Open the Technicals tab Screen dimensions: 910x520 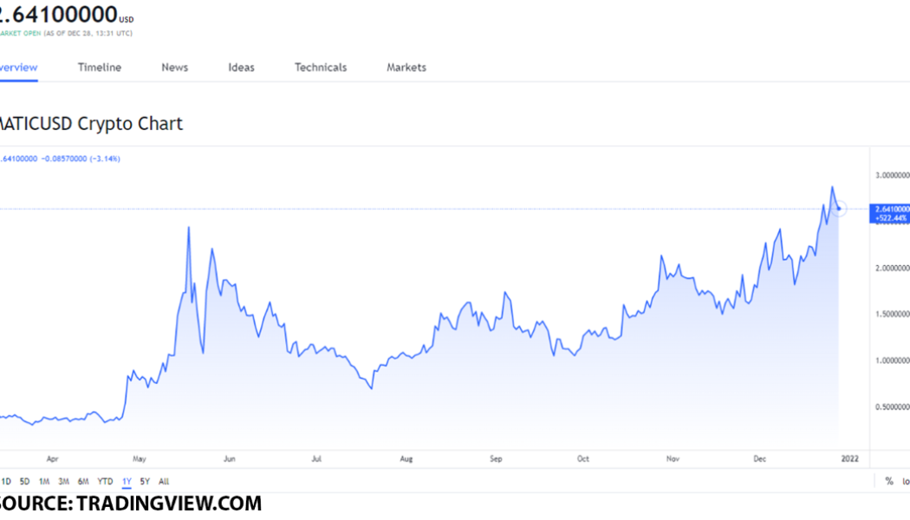coord(320,67)
